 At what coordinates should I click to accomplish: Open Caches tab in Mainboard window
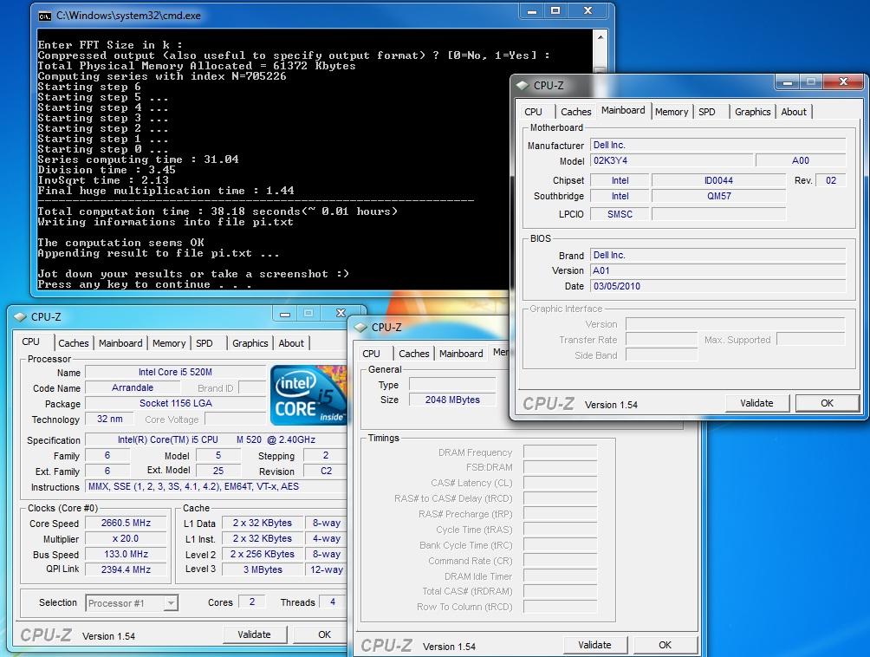click(x=576, y=112)
